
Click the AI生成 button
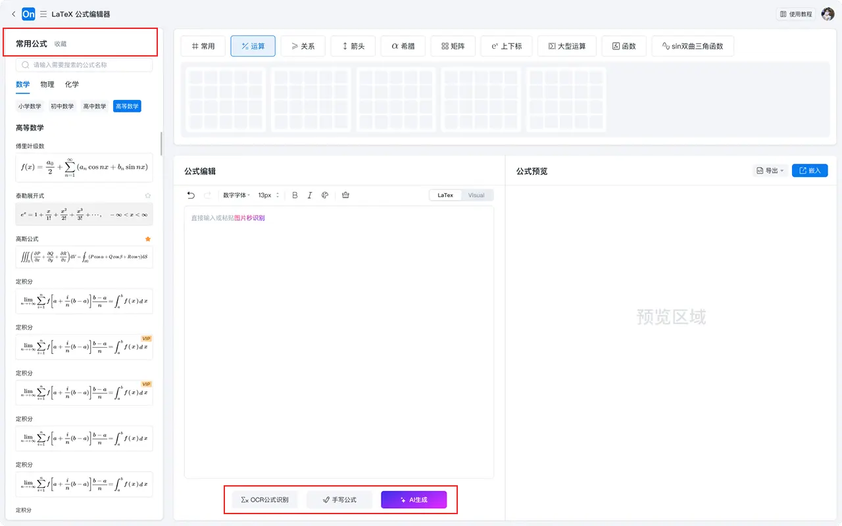(x=414, y=500)
